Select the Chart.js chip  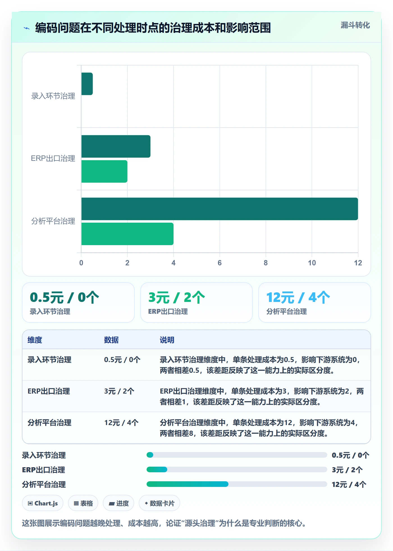[x=43, y=503]
